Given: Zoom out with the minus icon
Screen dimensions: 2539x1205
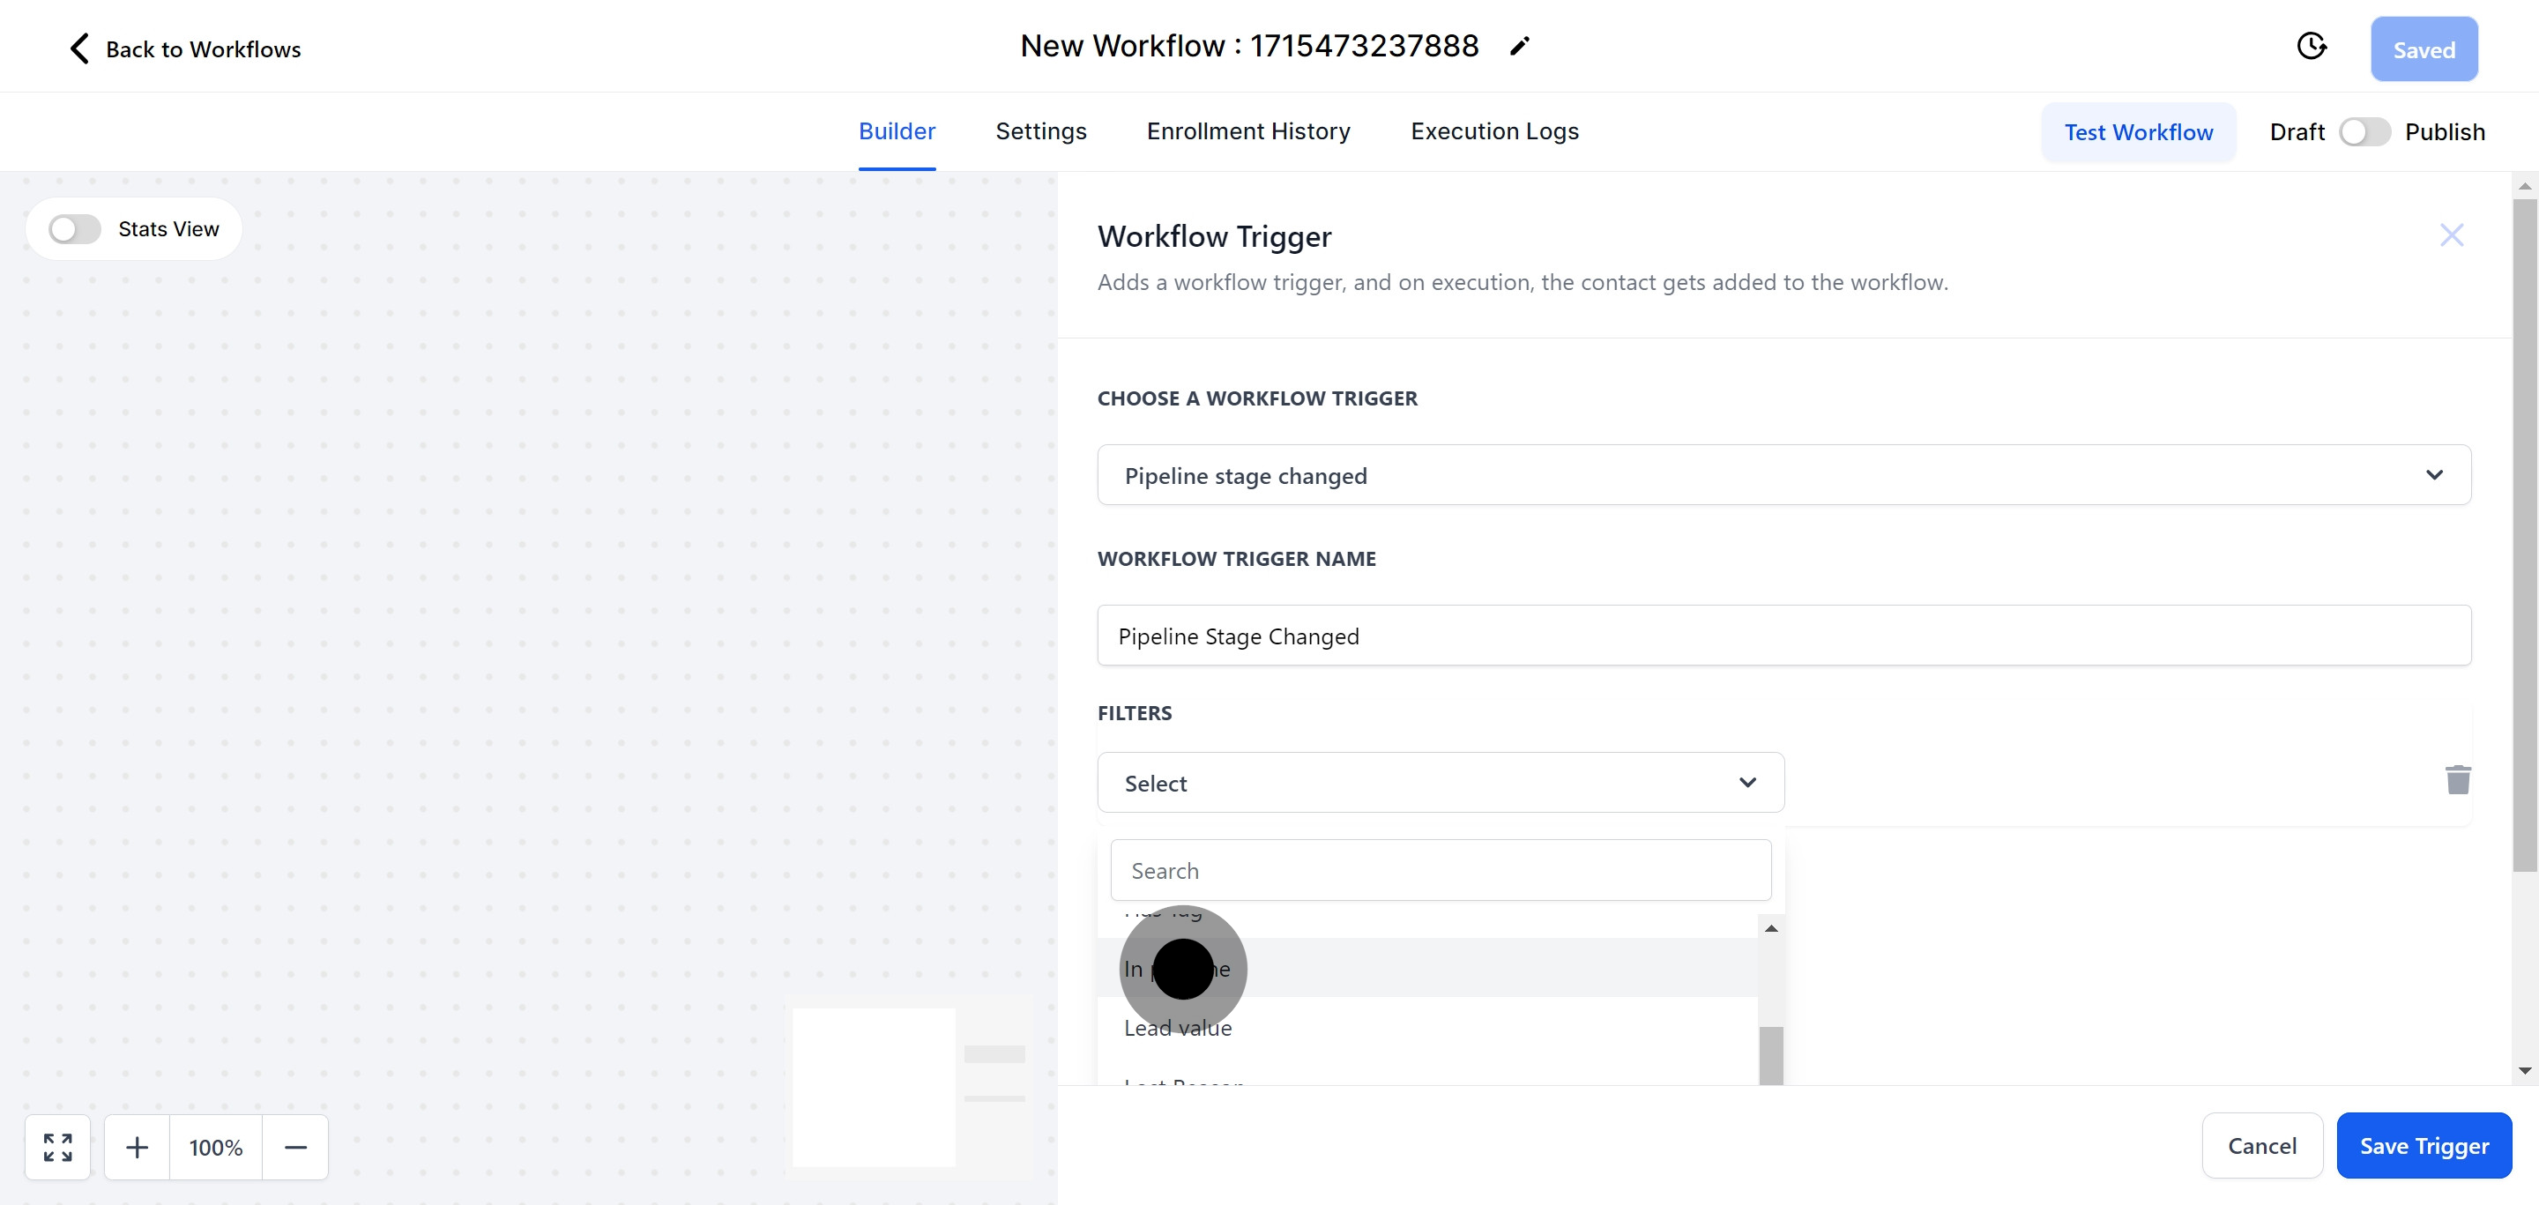Looking at the screenshot, I should coord(295,1147).
